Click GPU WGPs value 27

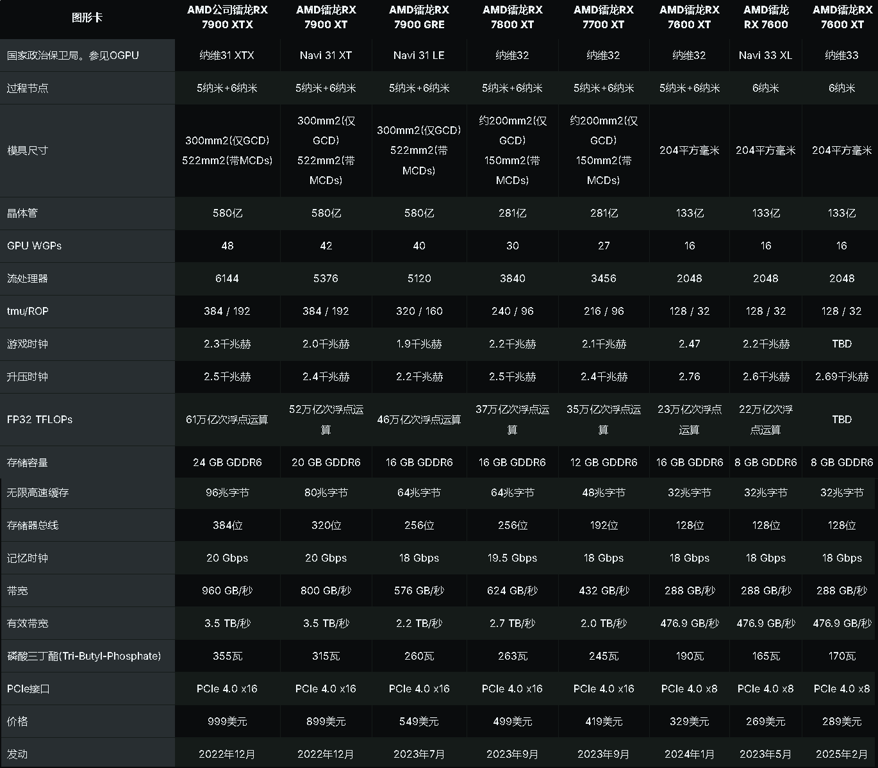[x=604, y=246]
